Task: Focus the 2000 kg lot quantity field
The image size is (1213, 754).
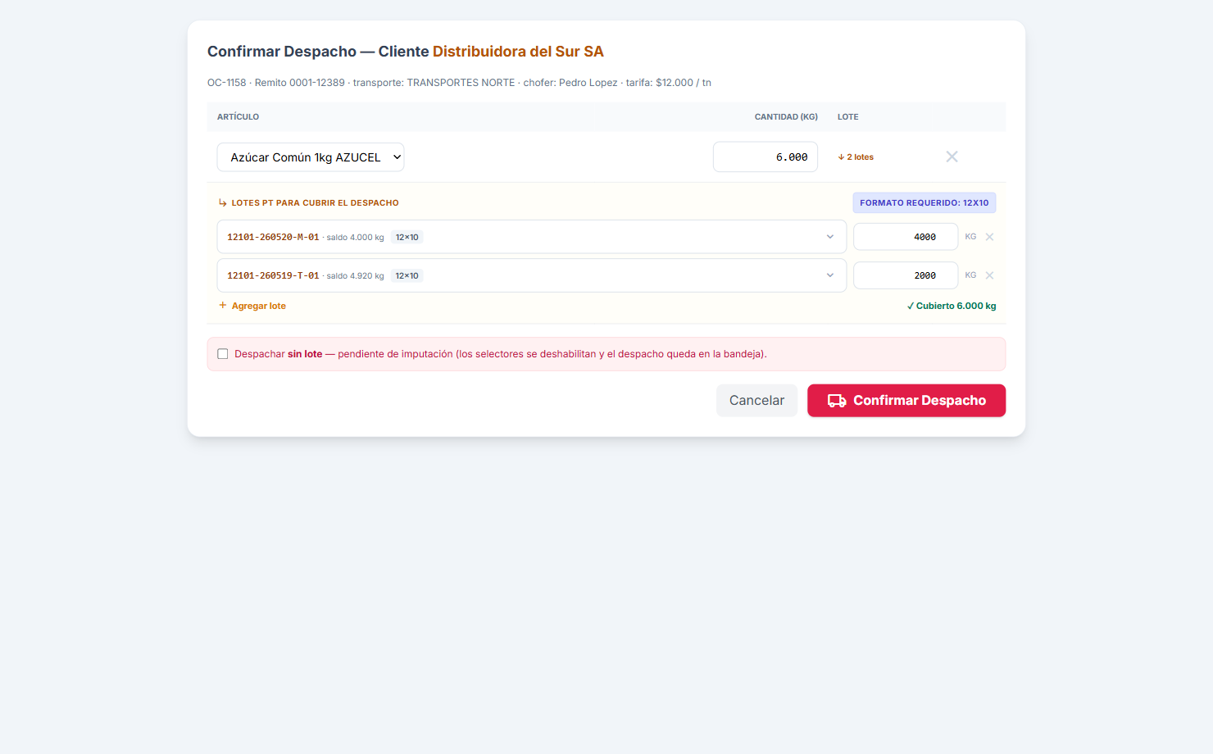Action: 906,275
